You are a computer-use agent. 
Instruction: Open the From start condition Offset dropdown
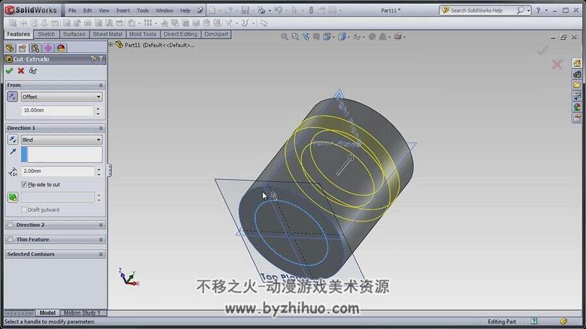click(x=62, y=97)
